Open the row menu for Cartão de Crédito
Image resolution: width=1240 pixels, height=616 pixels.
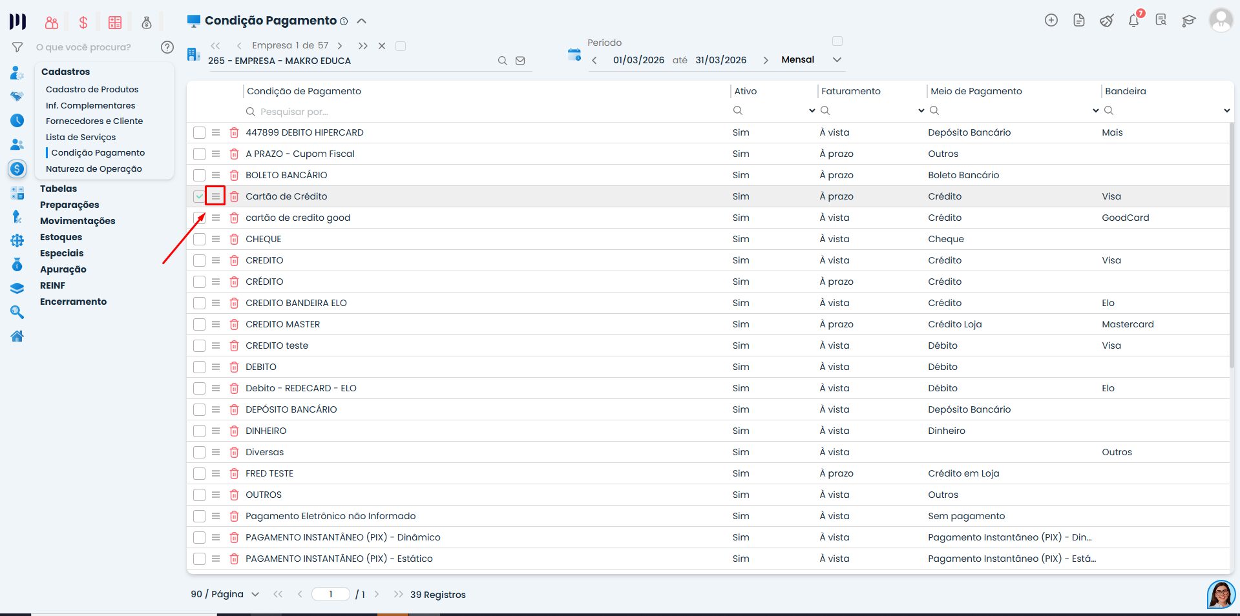(216, 196)
